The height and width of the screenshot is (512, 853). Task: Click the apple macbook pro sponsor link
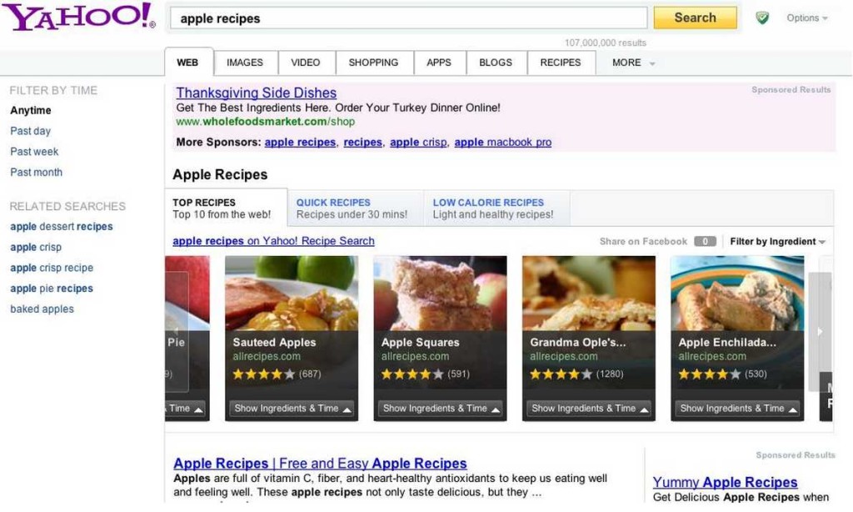(503, 142)
